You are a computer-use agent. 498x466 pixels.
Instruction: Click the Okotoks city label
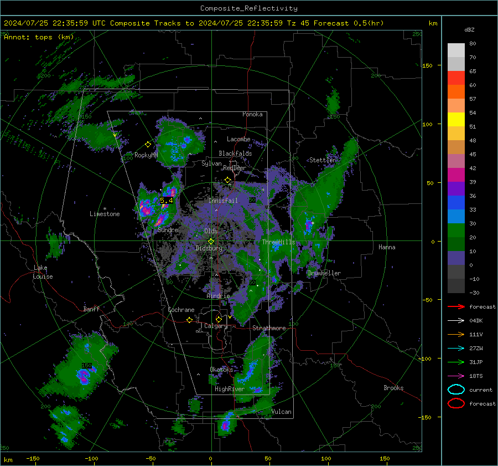pyautogui.click(x=221, y=370)
